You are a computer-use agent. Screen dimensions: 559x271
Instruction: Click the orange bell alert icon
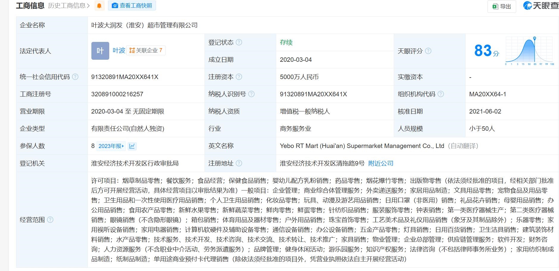[x=99, y=6]
